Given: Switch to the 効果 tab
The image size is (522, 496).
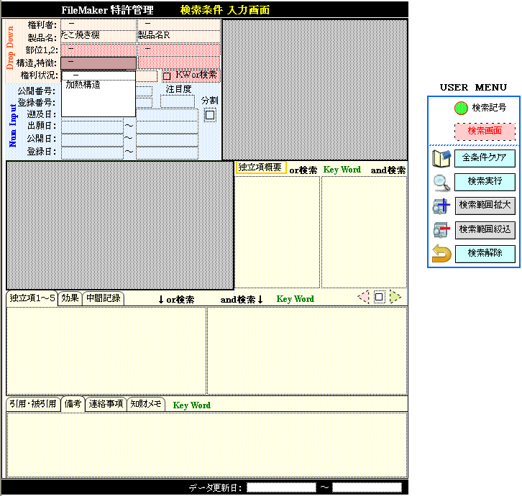Looking at the screenshot, I should click(70, 298).
